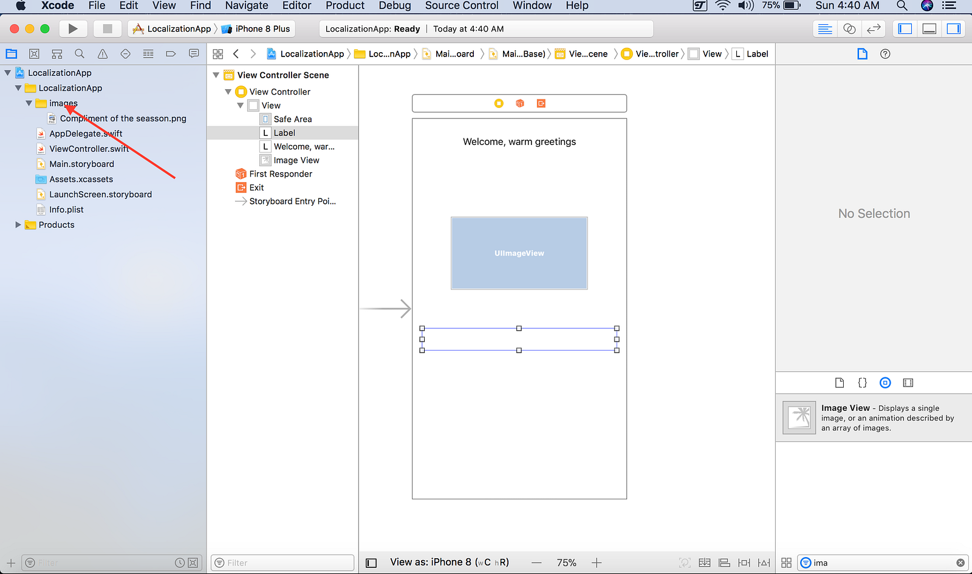This screenshot has width=972, height=574.
Task: Switch to the Assistant editor
Action: point(849,29)
